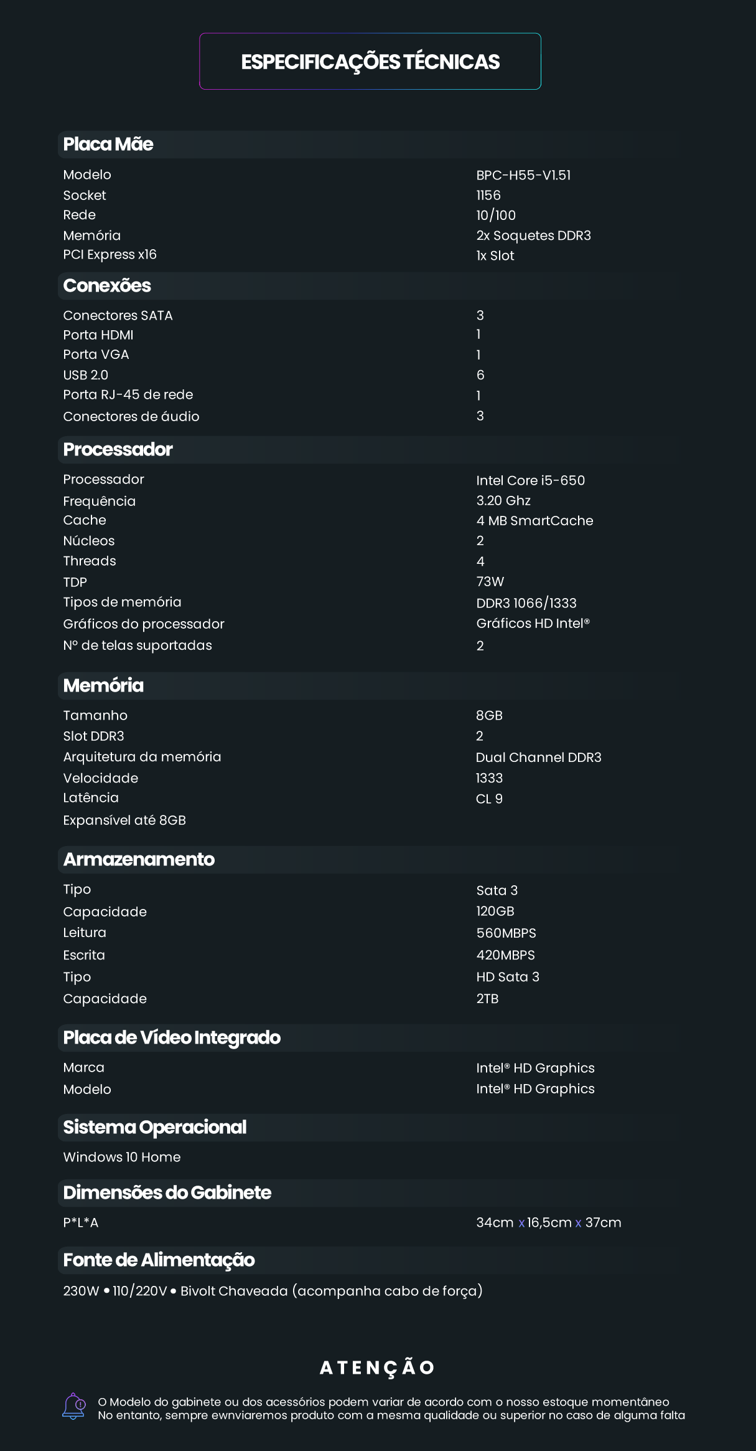The image size is (756, 1451).
Task: Click the 230W Bivolt Chaveada power supply line
Action: 273,1291
